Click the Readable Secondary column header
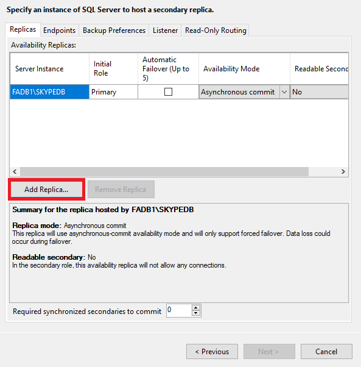This screenshot has height=367, width=361. [x=319, y=69]
